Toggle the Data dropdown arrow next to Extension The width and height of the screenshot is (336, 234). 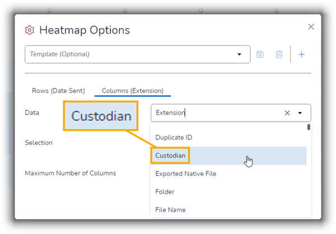(x=300, y=113)
